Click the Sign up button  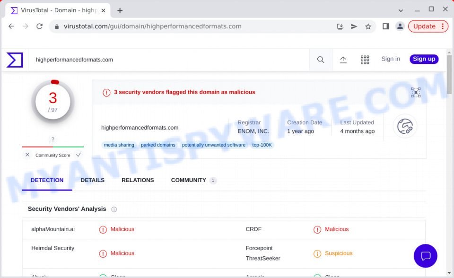(424, 59)
